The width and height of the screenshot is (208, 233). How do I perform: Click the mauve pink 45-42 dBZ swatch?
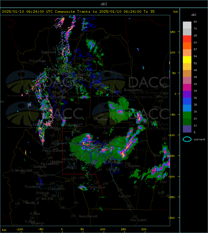point(187,81)
